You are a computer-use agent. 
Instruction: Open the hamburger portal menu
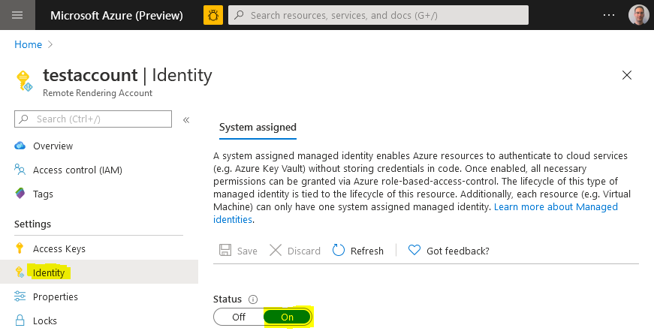(x=18, y=15)
